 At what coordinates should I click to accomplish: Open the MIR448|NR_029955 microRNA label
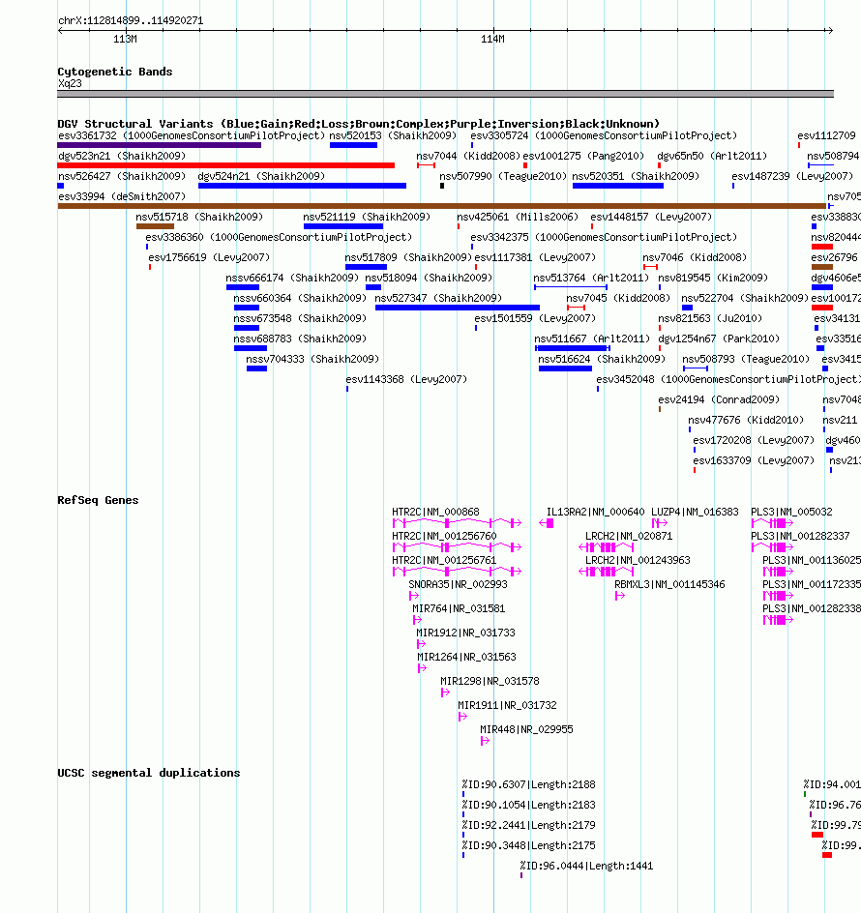(x=526, y=729)
